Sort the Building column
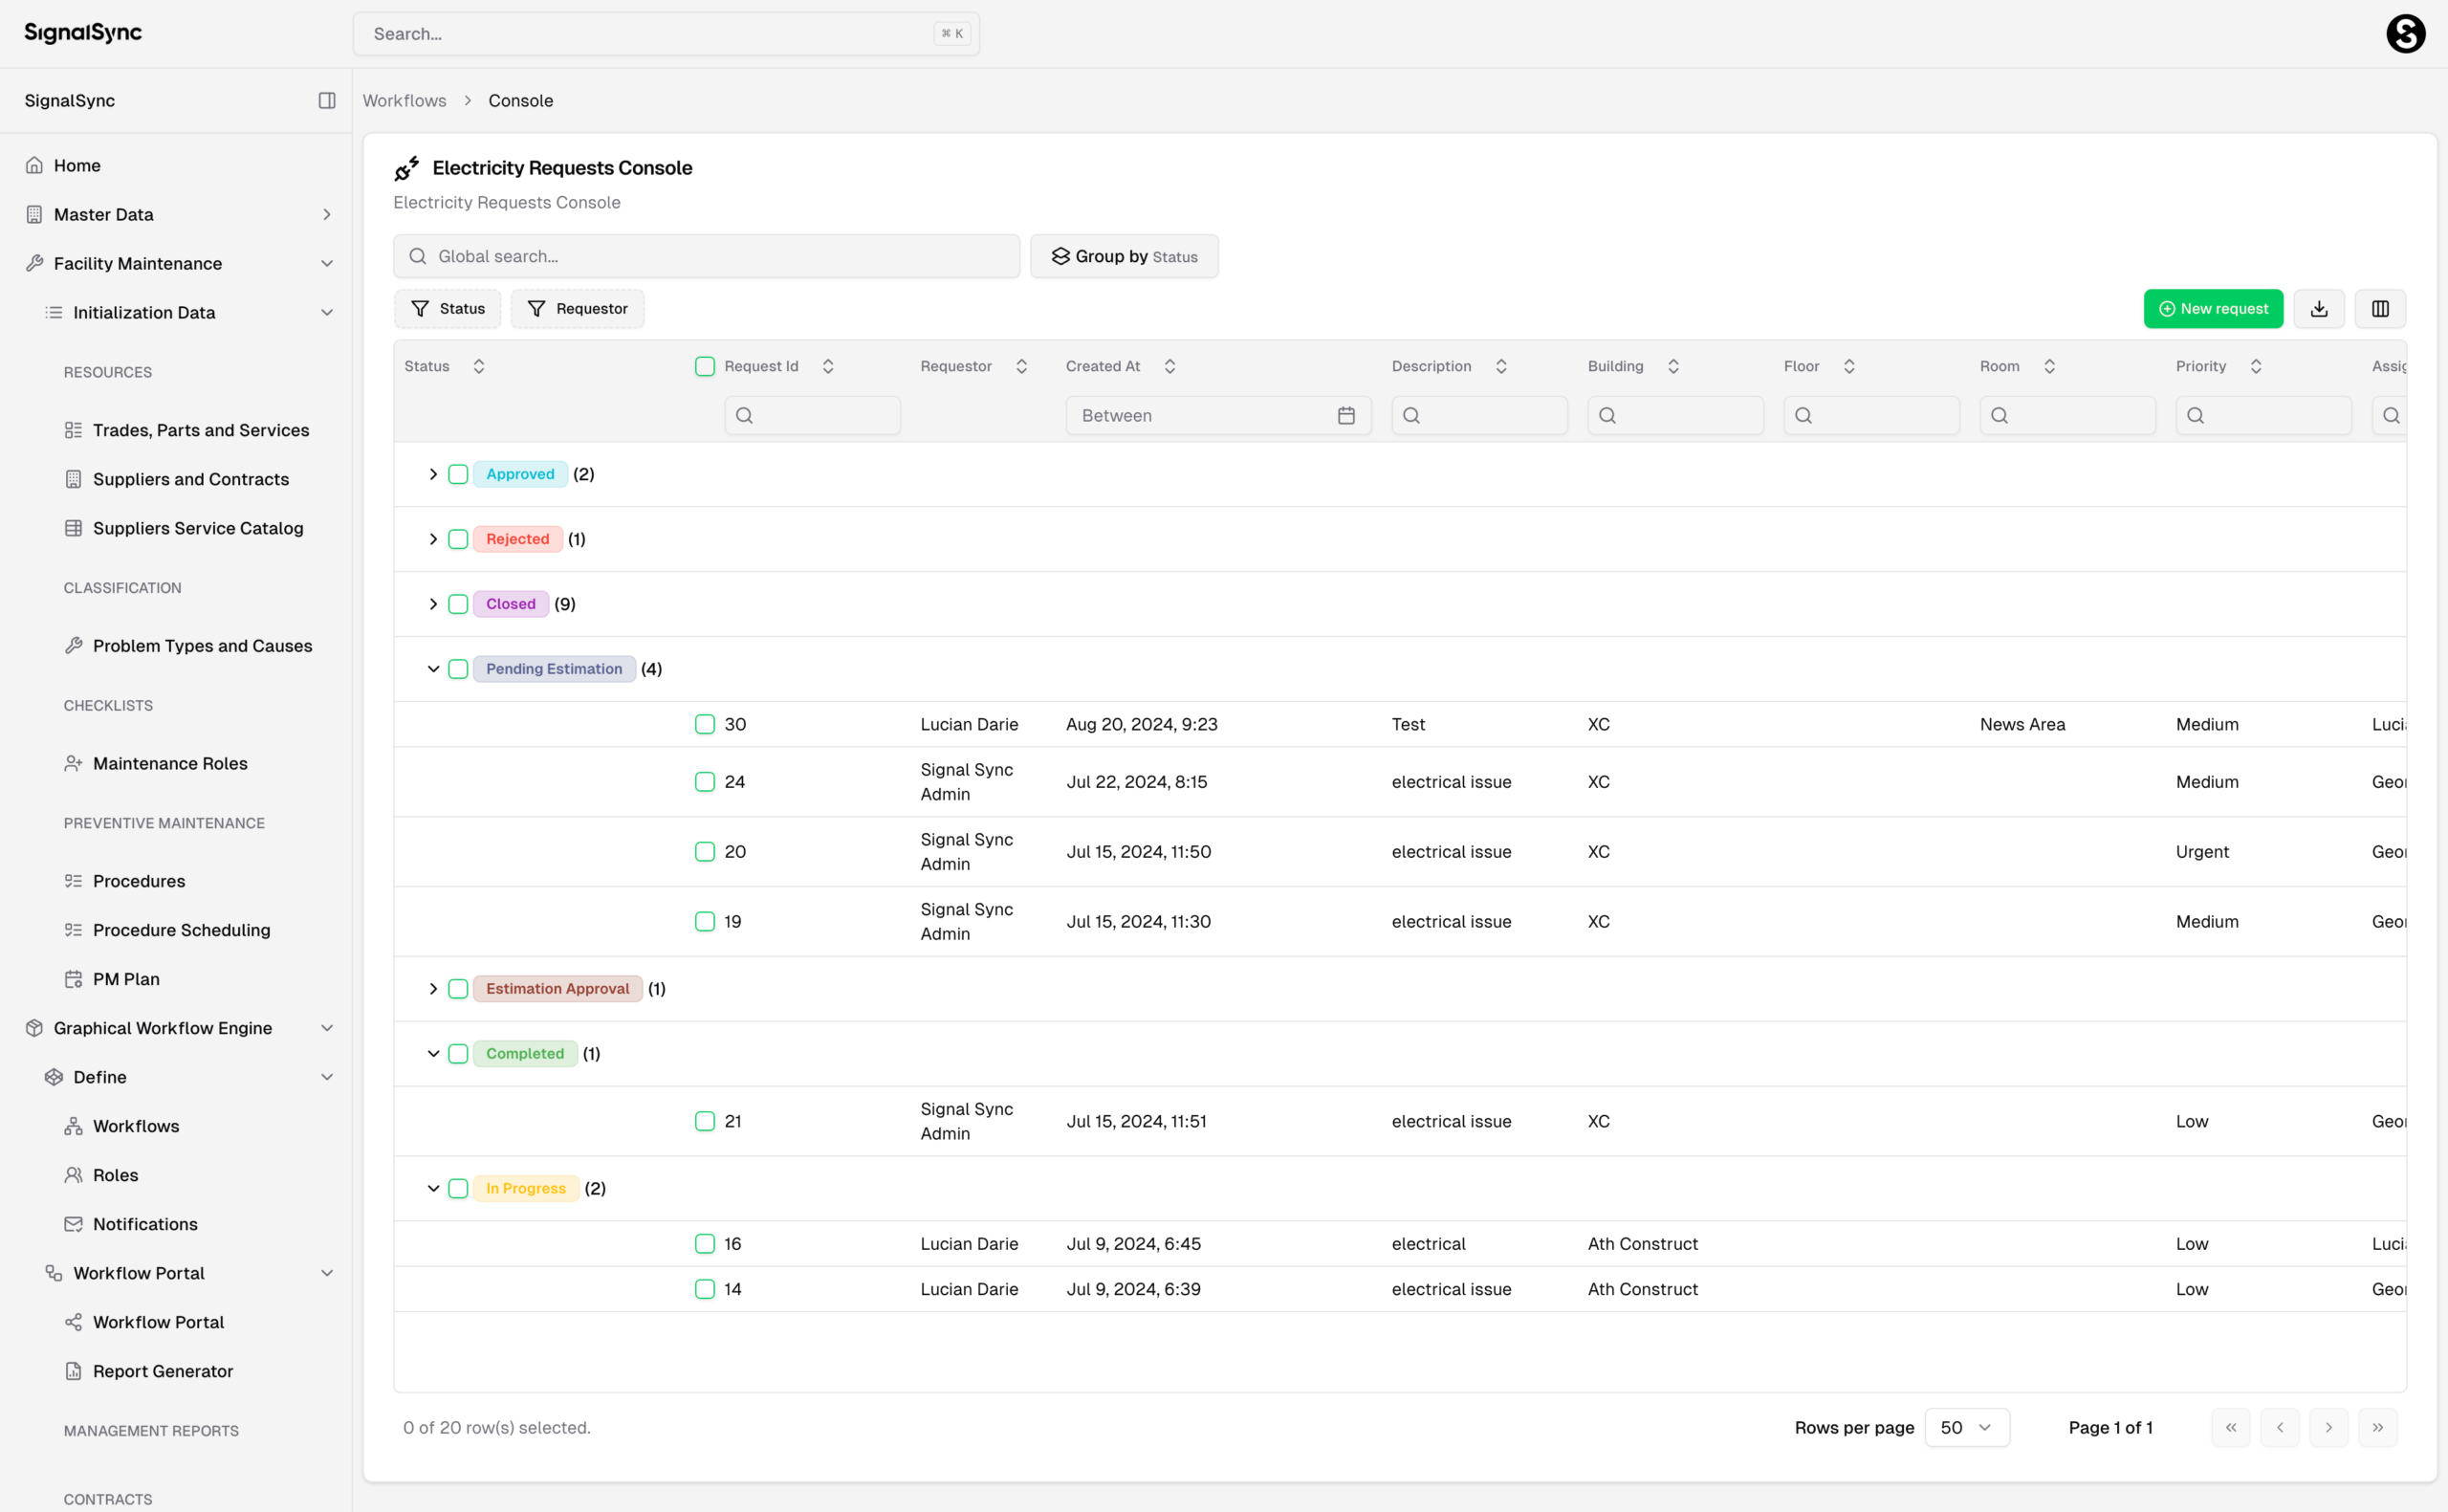2448x1512 pixels. 1672,367
